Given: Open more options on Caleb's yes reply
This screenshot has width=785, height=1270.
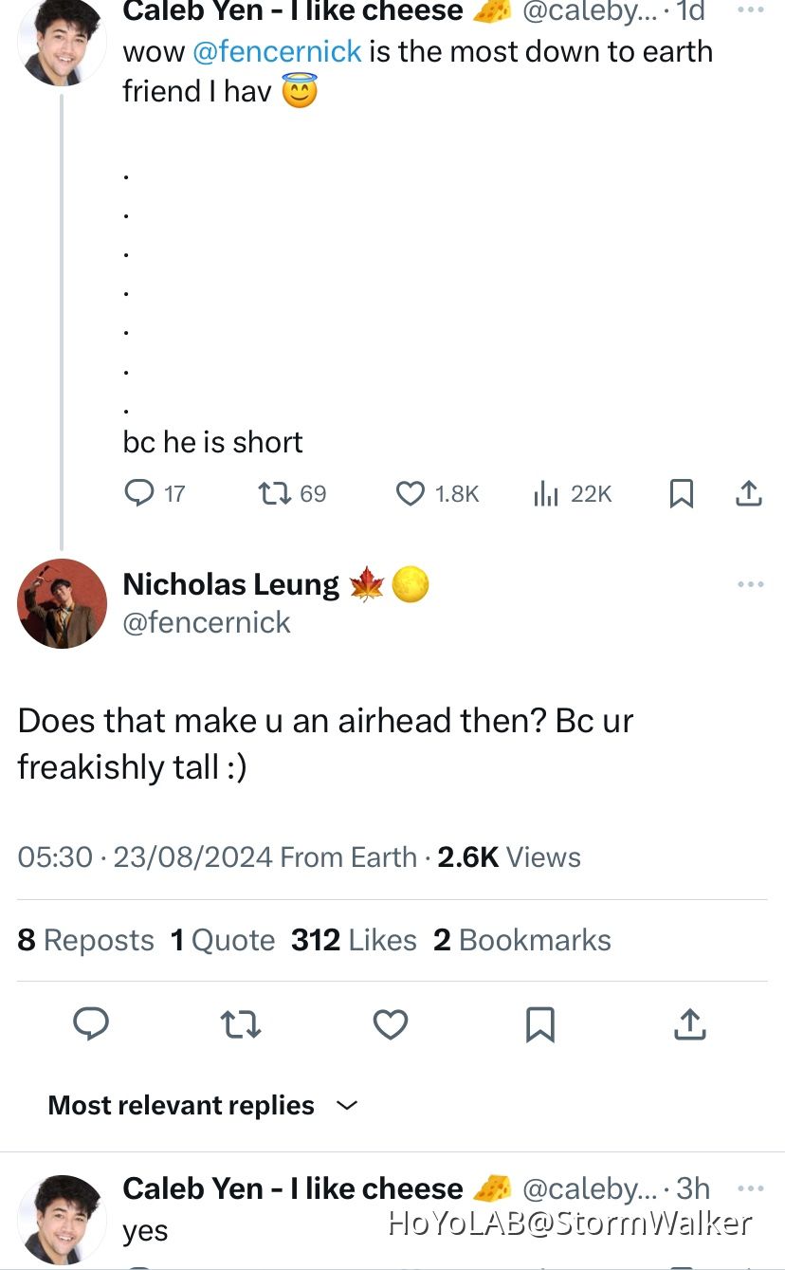Looking at the screenshot, I should tap(750, 1187).
